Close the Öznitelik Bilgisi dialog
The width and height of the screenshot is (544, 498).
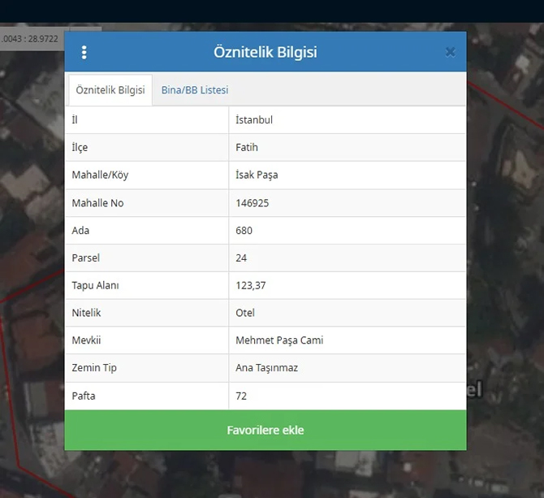coord(450,52)
